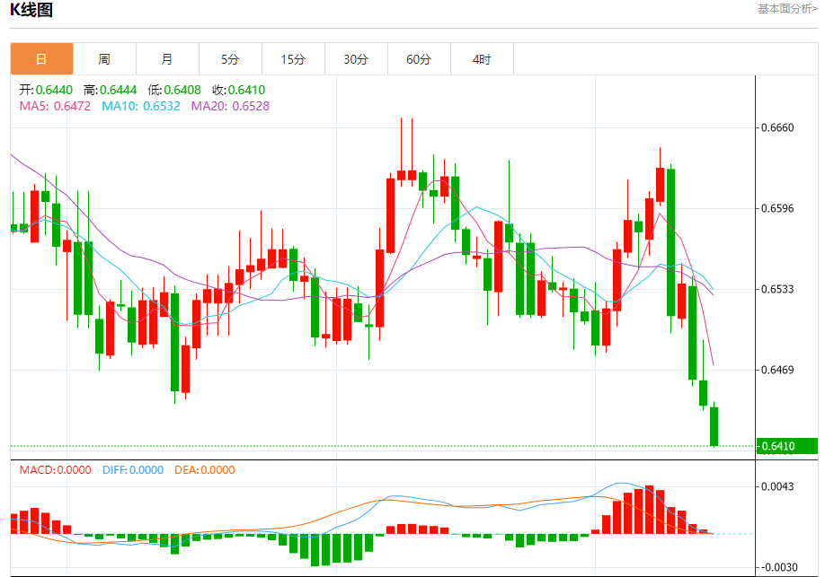This screenshot has width=825, height=577.
Task: Click the MA5: 0.6472 indicator label
Action: [55, 106]
